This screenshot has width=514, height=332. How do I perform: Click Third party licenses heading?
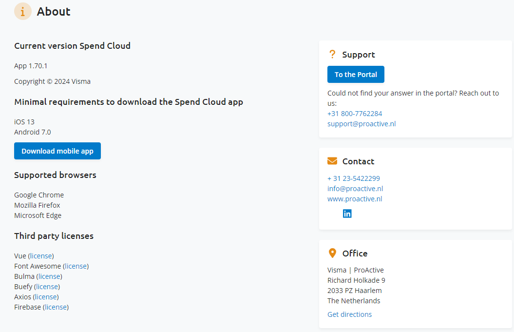[54, 236]
